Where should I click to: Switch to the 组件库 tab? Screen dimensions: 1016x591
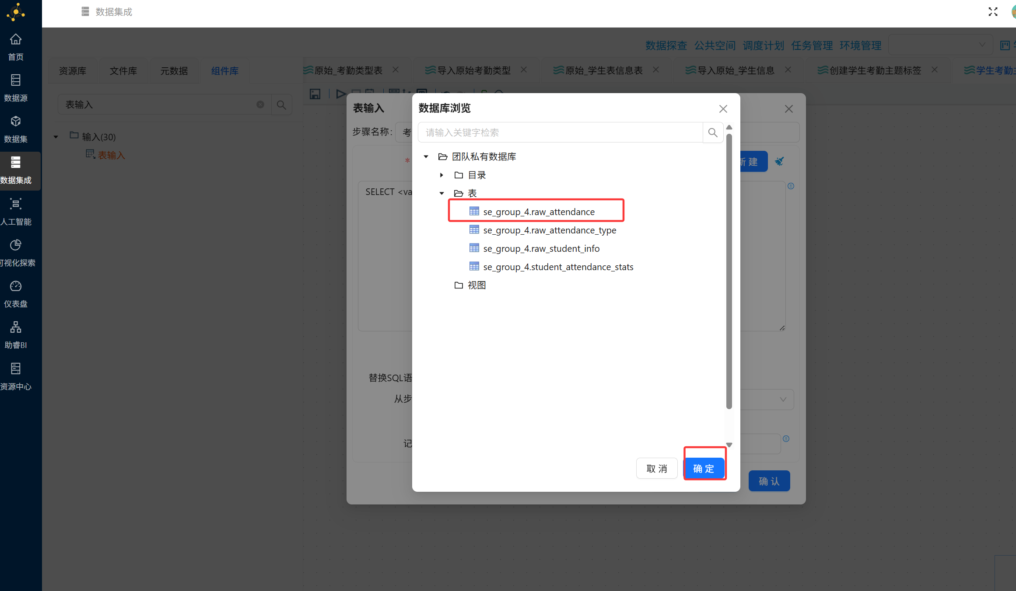pos(225,71)
